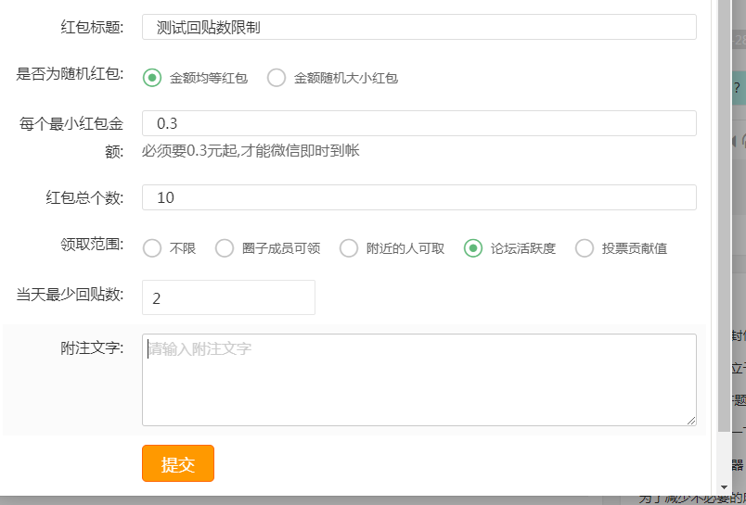The width and height of the screenshot is (746, 505).
Task: Choose the 投票贡献值 radio option
Action: click(x=585, y=248)
